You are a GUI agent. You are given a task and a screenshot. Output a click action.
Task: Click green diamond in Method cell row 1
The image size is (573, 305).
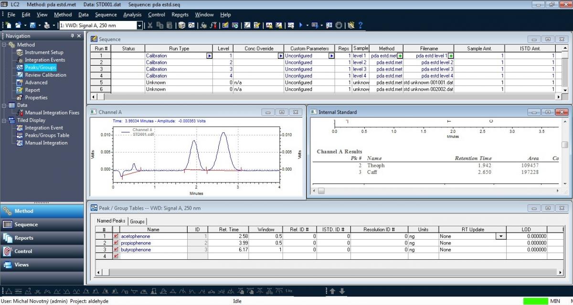400,56
